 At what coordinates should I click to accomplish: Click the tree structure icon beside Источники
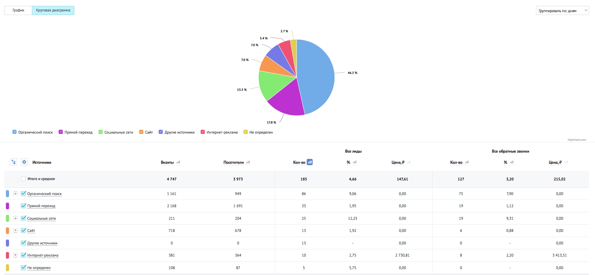[x=14, y=162]
